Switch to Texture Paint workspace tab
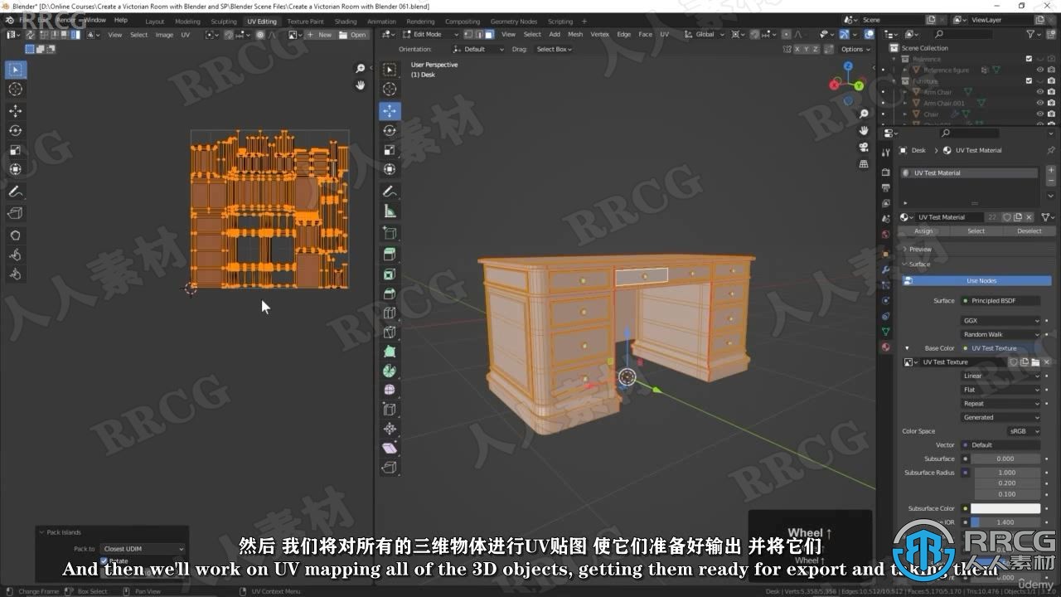1061x597 pixels. click(x=305, y=21)
